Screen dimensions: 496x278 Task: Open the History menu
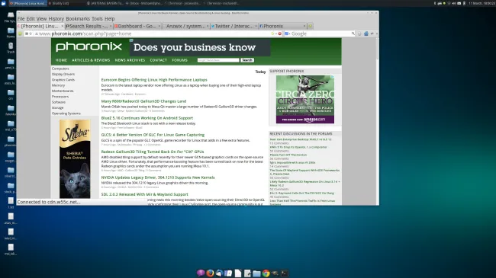click(56, 18)
